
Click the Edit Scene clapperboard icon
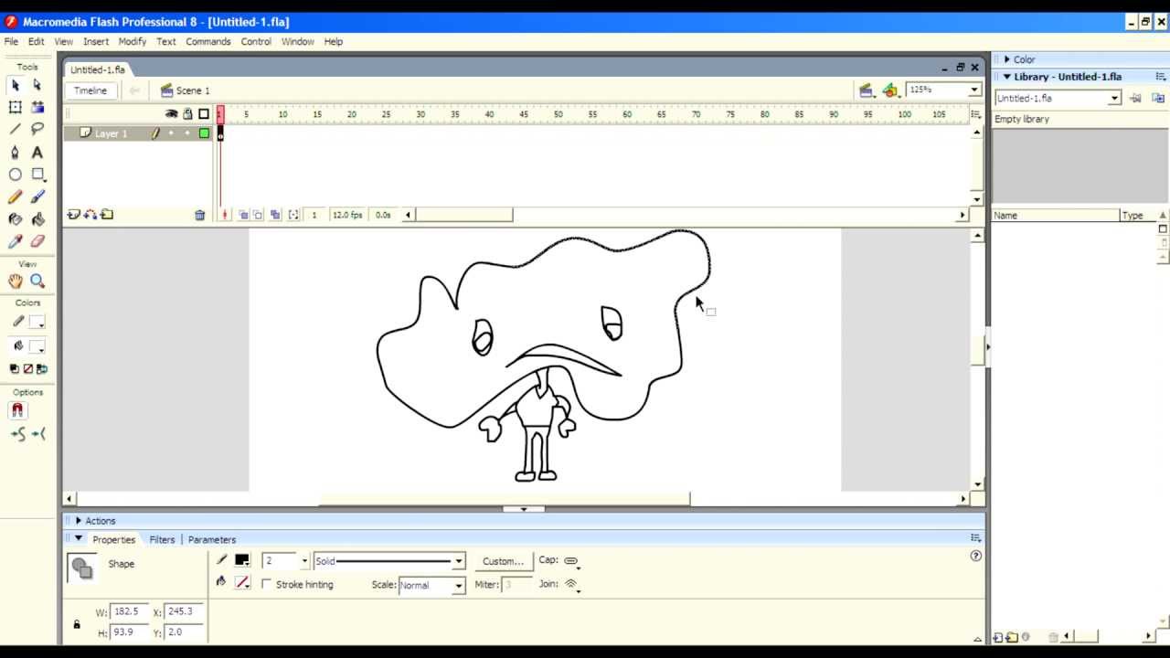866,90
